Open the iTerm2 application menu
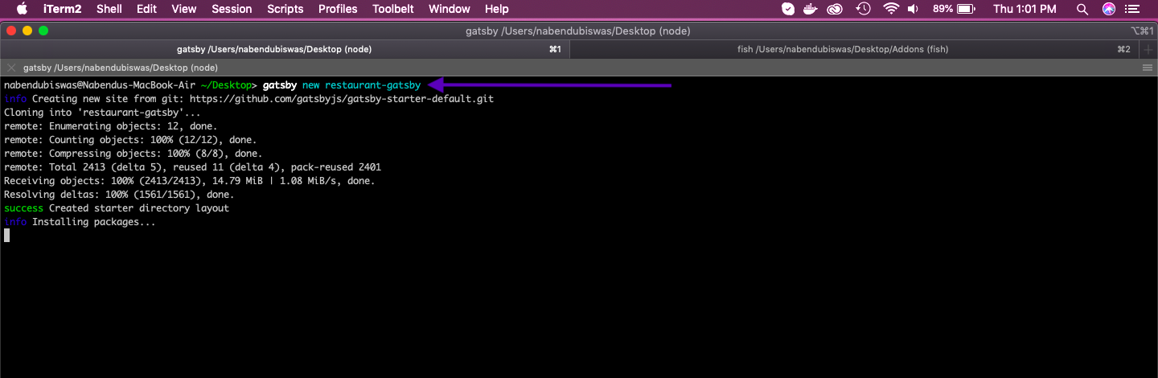Screen dimensions: 1158x378 point(62,9)
